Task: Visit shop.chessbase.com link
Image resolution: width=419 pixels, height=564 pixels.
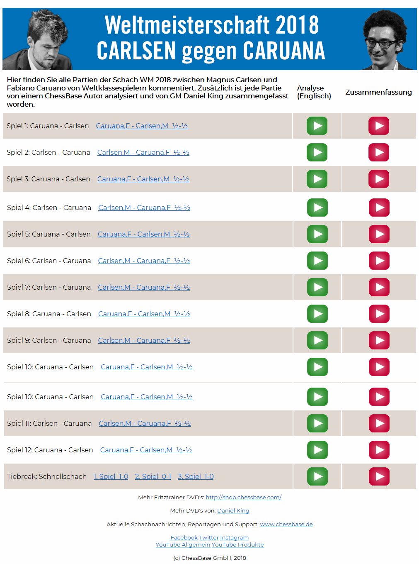Action: [x=243, y=497]
